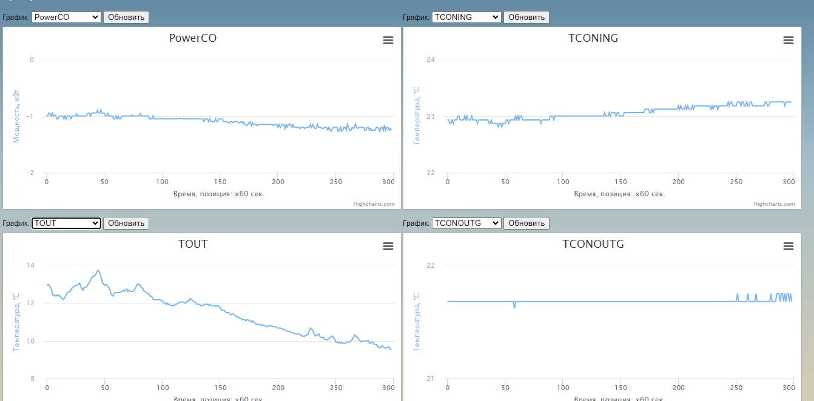Screen dimensions: 814x401
Task: Click the TCONING chart title
Action: [x=593, y=38]
